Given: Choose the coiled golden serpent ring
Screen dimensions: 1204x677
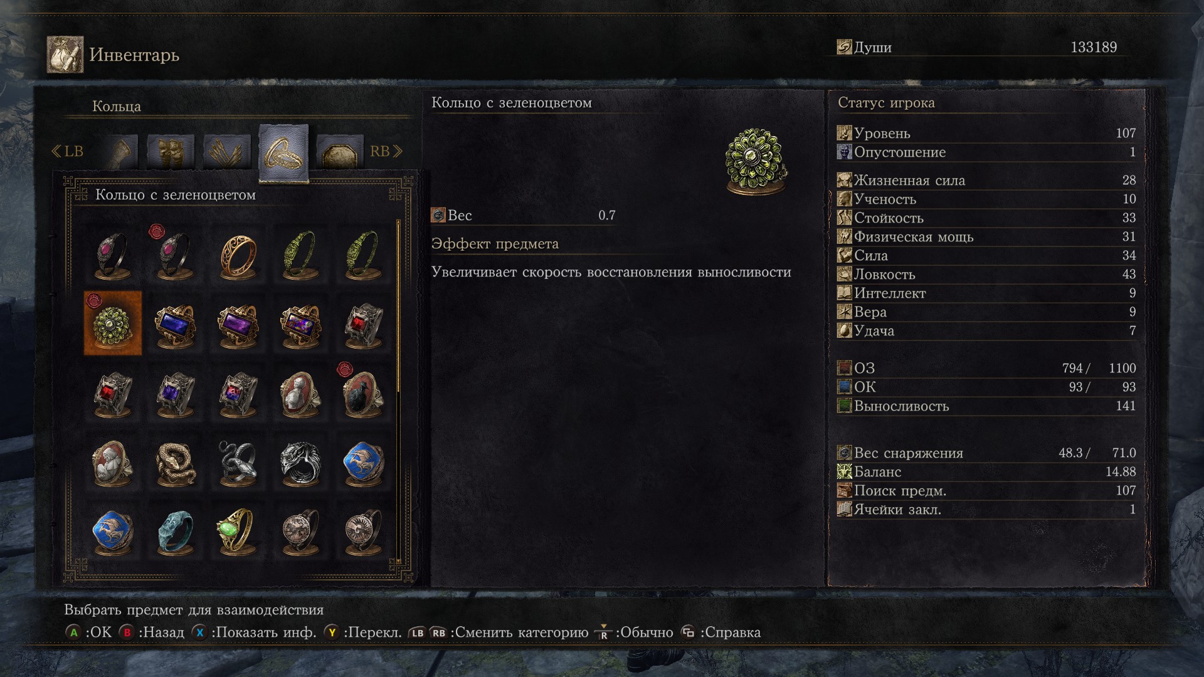Looking at the screenshot, I should (x=176, y=463).
